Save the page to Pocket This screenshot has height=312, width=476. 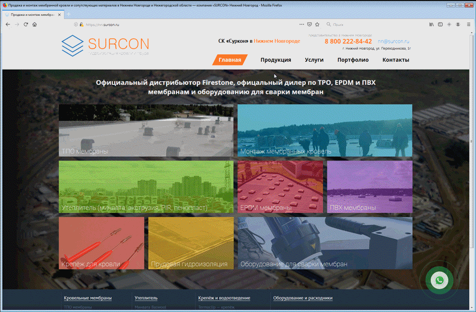click(309, 24)
